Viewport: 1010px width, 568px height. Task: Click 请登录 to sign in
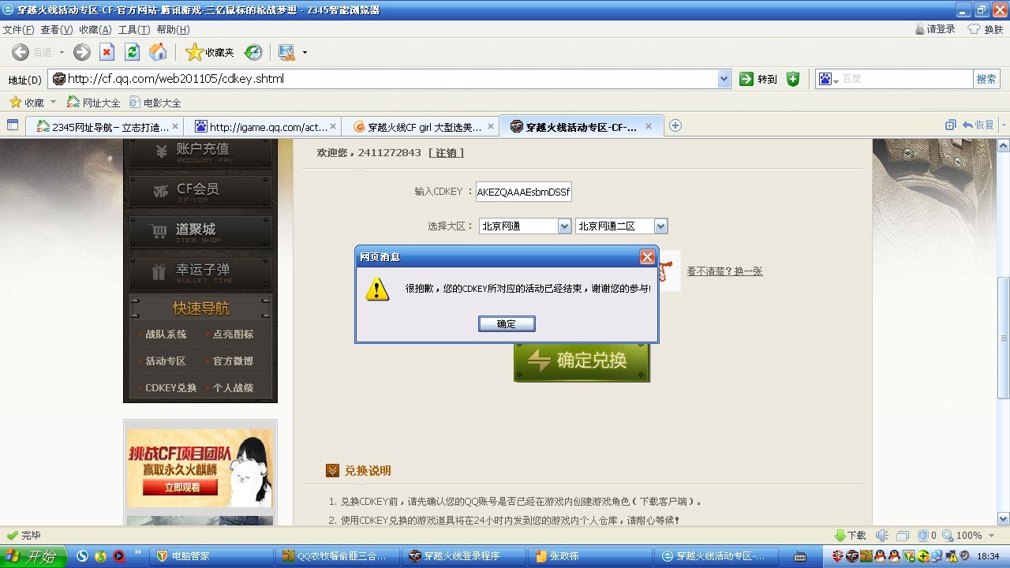[935, 29]
